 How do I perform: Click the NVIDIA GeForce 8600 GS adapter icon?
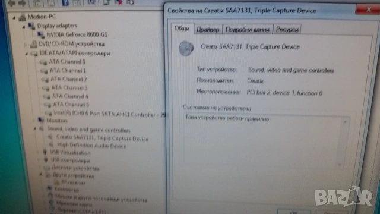[41, 34]
